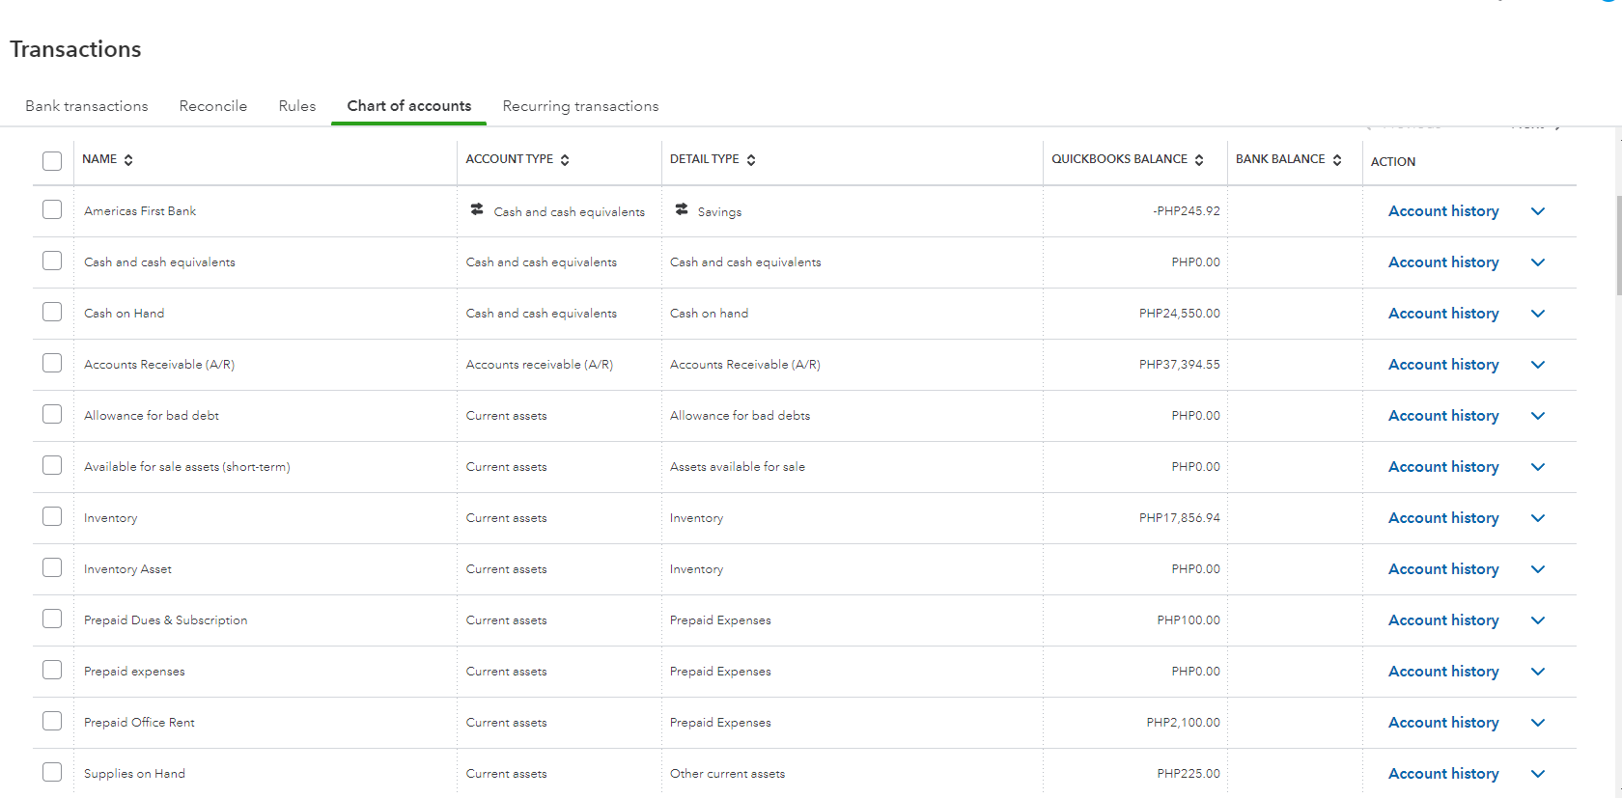Check the Cash on Hand row checkbox
This screenshot has height=798, width=1622.
(52, 312)
